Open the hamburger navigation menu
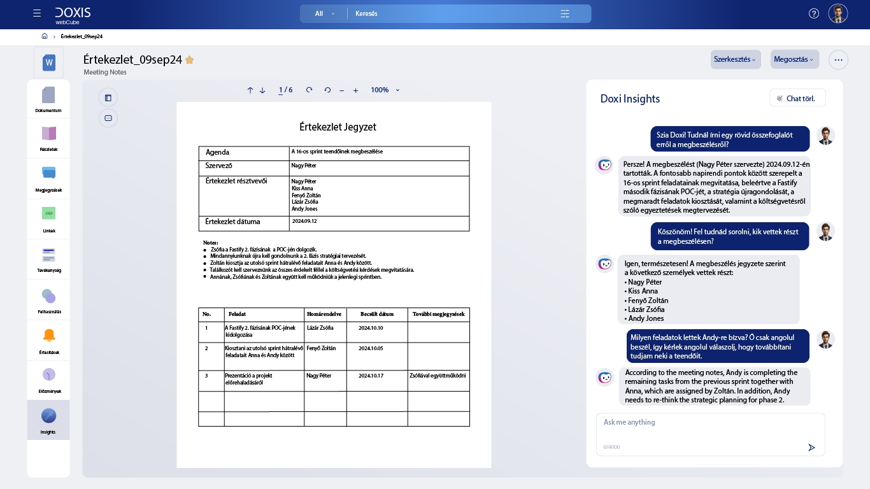The width and height of the screenshot is (870, 489). click(x=37, y=13)
